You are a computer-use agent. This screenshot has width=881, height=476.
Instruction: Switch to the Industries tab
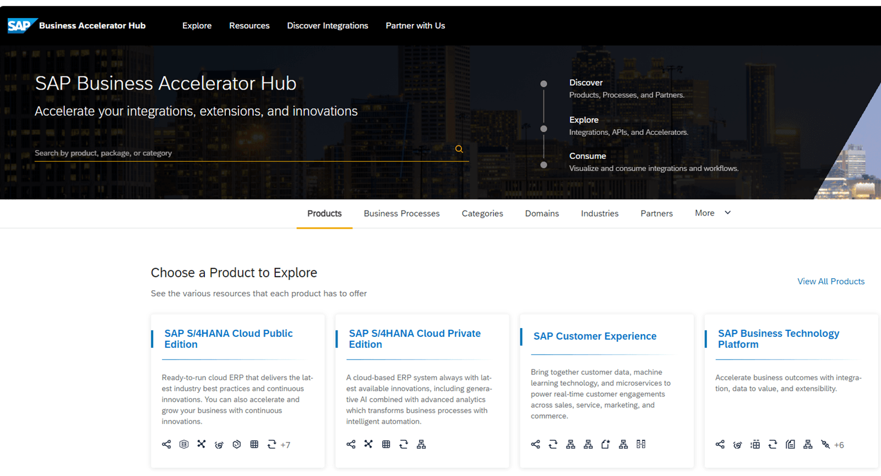pos(600,213)
